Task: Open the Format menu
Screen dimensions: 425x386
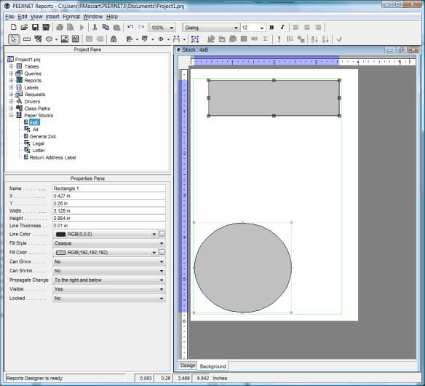Action: pos(71,17)
